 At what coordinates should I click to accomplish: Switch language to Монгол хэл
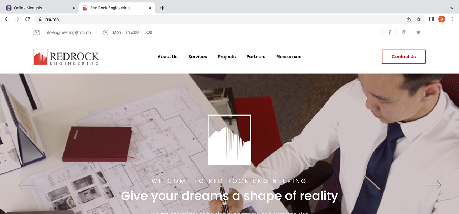[x=289, y=57]
